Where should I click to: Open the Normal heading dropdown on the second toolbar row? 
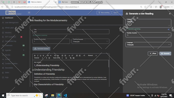pos(38,58)
